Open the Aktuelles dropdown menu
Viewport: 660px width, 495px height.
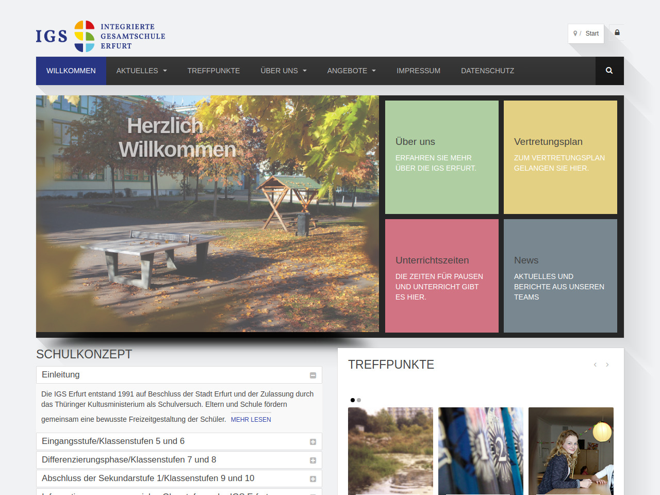pyautogui.click(x=141, y=71)
